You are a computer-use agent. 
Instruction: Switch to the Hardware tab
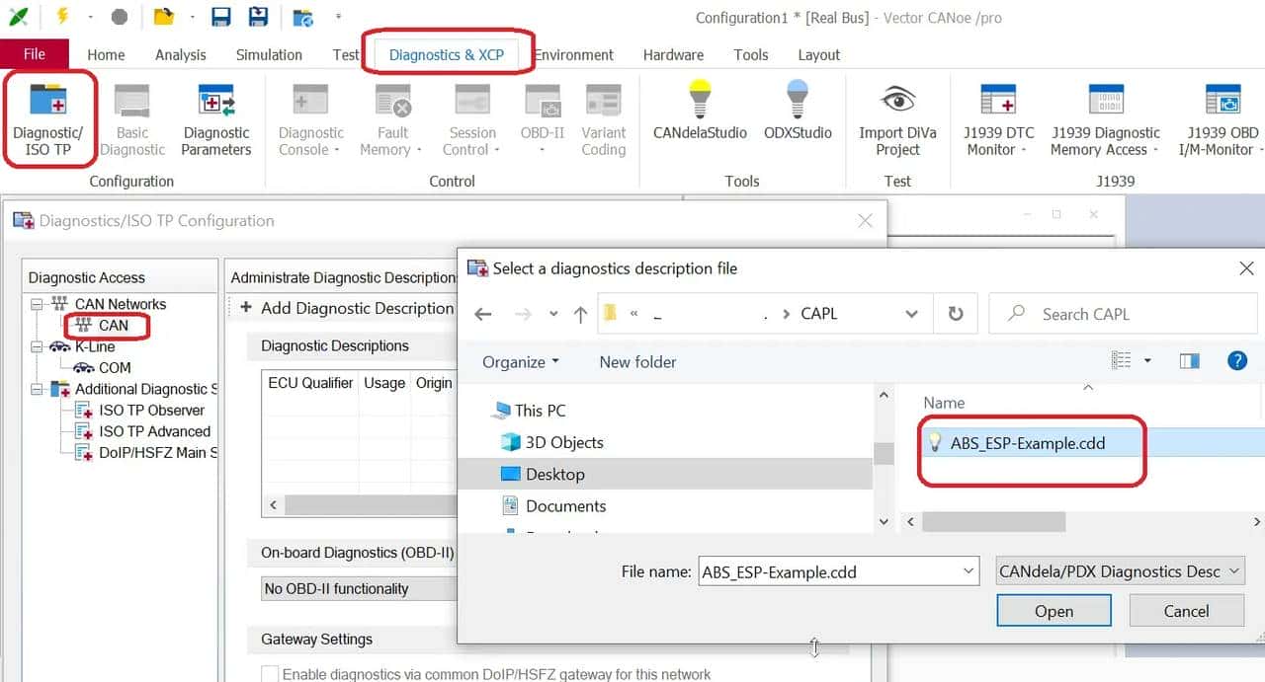click(x=673, y=54)
